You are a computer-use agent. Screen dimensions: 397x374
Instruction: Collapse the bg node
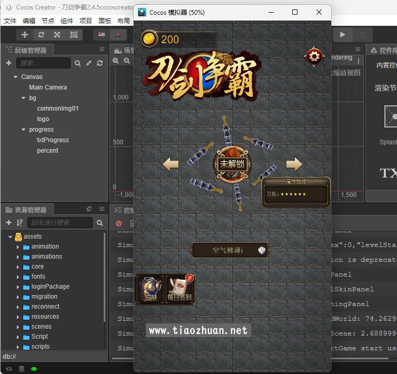pos(24,98)
